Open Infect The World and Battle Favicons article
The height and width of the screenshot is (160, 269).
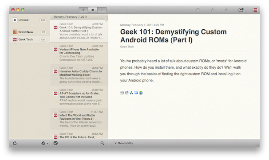pos(79,119)
